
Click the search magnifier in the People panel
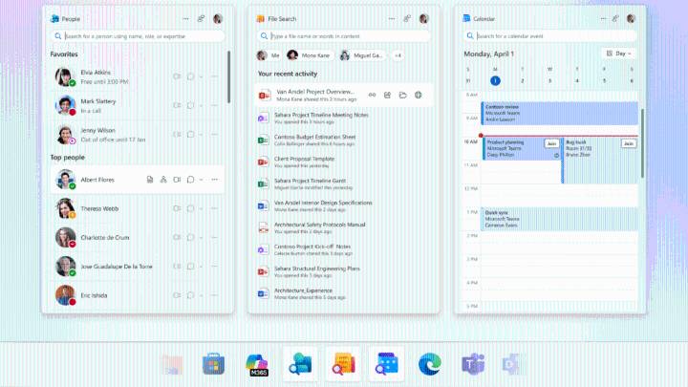tap(58, 36)
